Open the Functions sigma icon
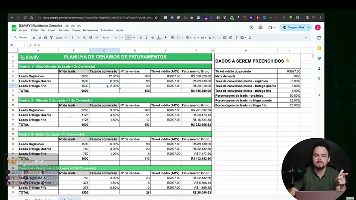Viewport: 356px width, 200px height. (250, 37)
